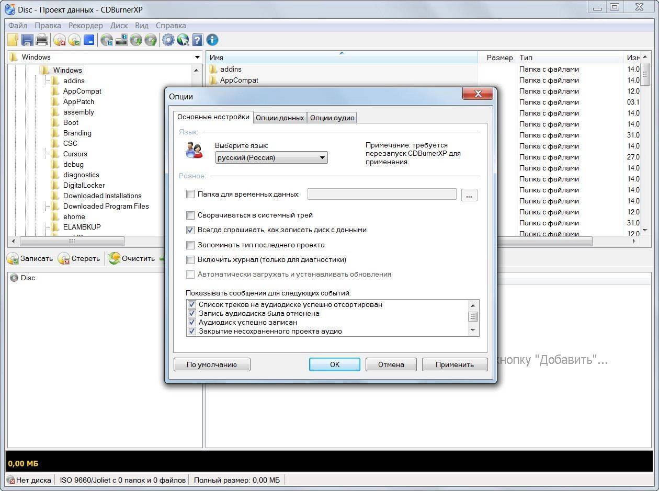Click the burn disc toolbar icon (green check)
659x491 pixels.
pos(74,40)
